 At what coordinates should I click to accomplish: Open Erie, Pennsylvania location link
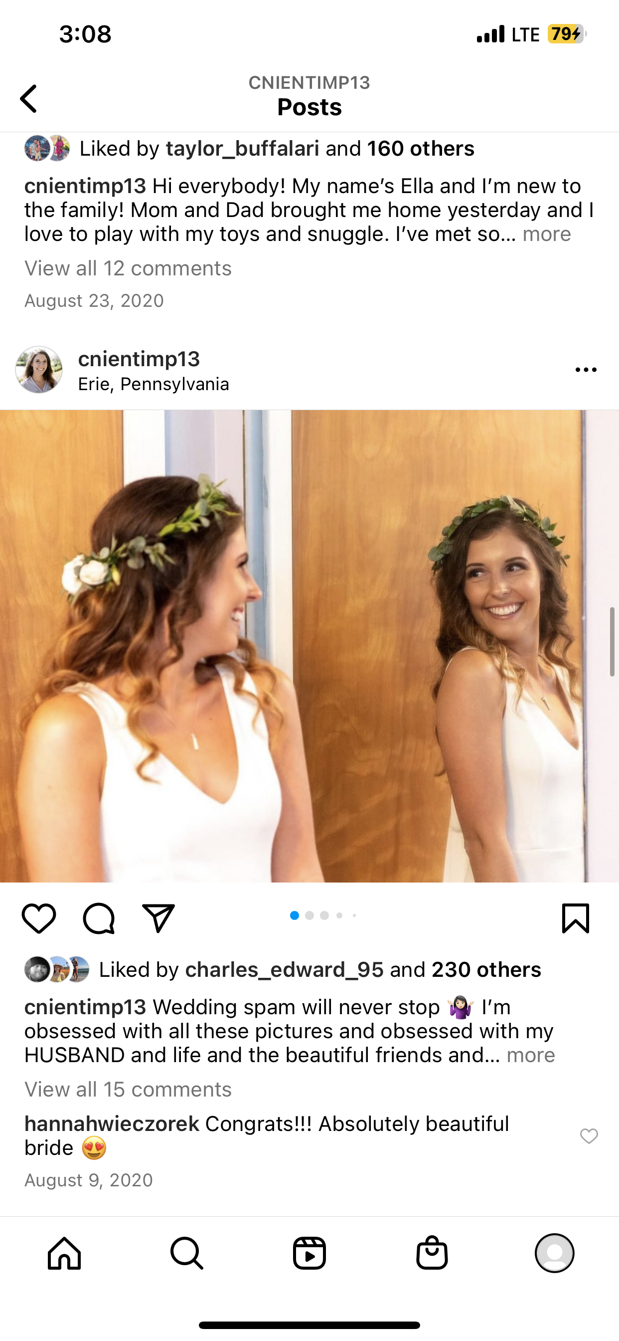coord(154,384)
